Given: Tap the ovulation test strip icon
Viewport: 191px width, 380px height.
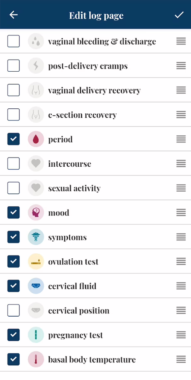Looking at the screenshot, I should (x=36, y=262).
